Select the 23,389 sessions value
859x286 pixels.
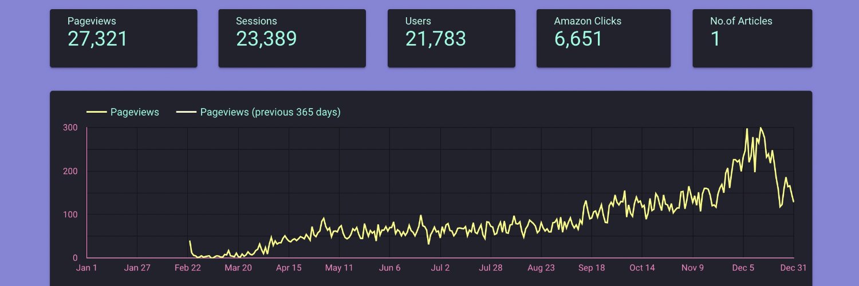pos(266,39)
